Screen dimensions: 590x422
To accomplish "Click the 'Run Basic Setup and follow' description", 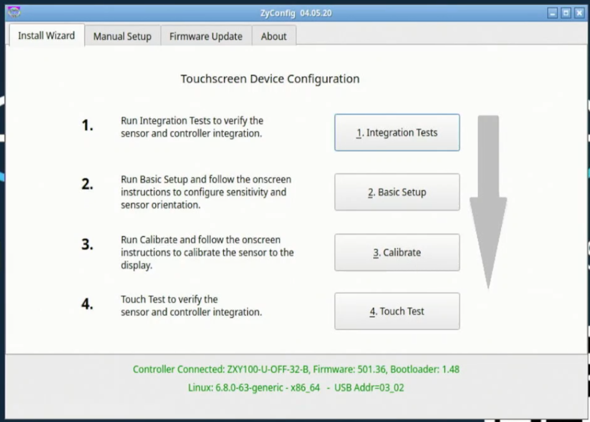I will tap(206, 192).
